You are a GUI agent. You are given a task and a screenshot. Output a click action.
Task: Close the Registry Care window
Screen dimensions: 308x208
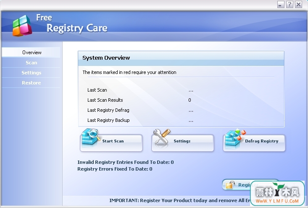click(x=298, y=4)
